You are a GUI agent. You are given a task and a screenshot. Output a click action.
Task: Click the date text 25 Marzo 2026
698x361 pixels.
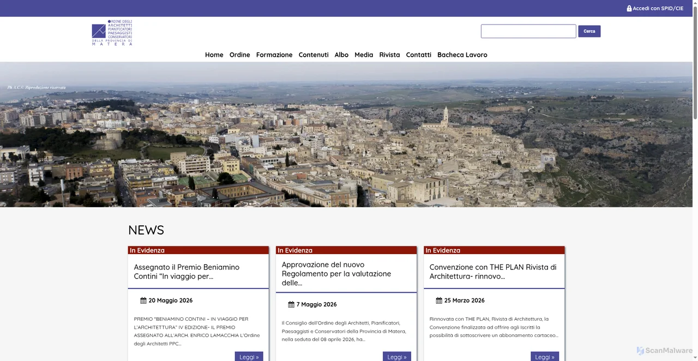(464, 300)
